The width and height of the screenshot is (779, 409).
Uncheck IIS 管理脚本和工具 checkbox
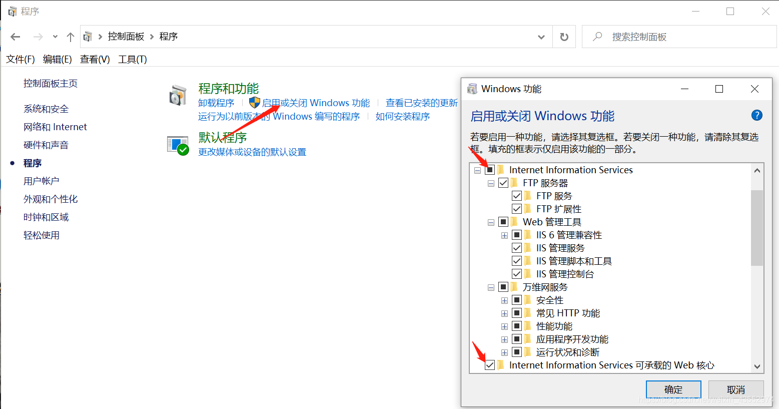tap(517, 261)
